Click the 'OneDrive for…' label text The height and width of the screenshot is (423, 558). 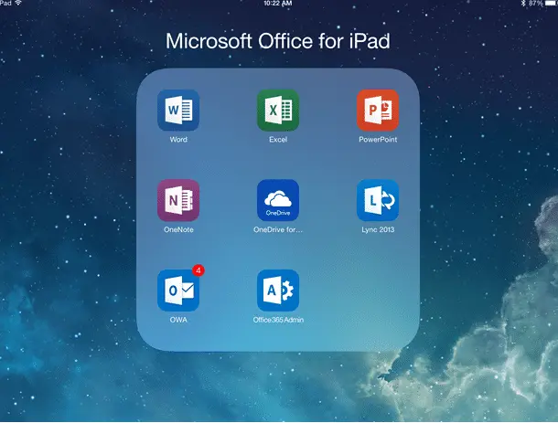click(x=278, y=229)
